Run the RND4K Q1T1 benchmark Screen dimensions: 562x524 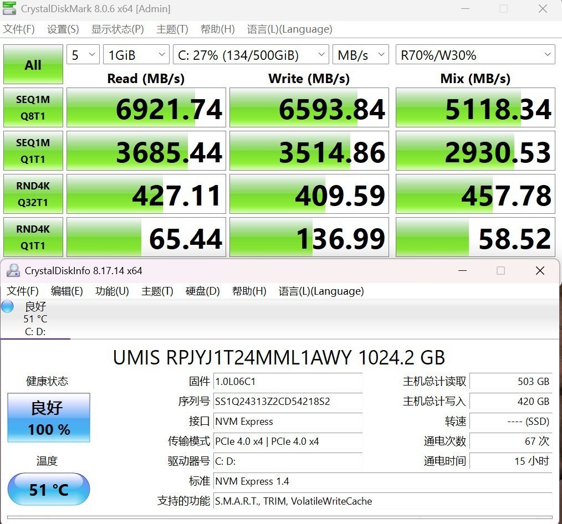coord(33,237)
